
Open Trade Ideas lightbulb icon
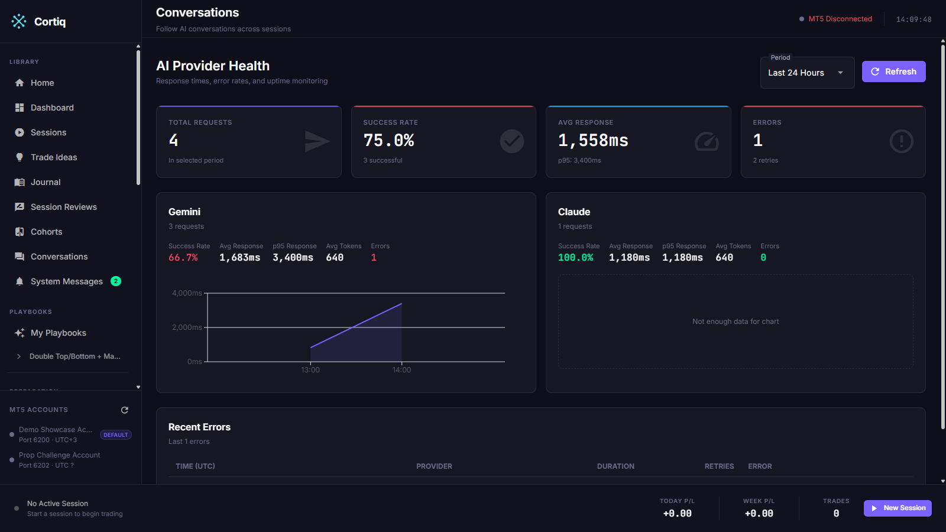tap(20, 157)
